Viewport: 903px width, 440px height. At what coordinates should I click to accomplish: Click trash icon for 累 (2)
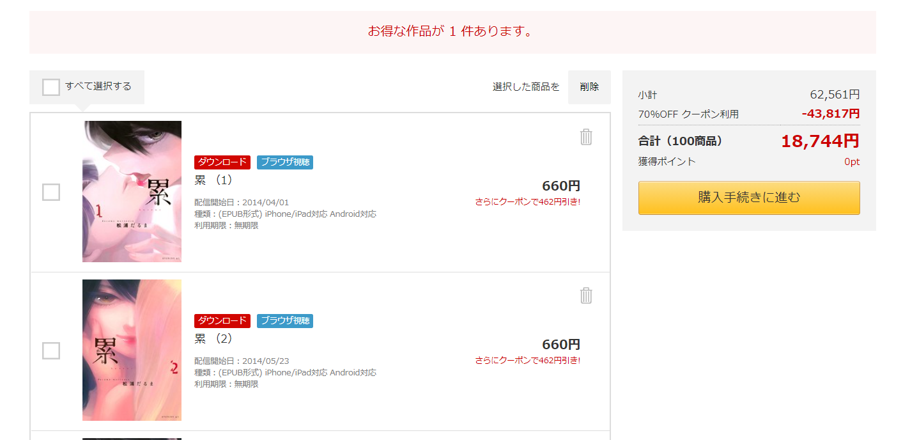pos(586,295)
